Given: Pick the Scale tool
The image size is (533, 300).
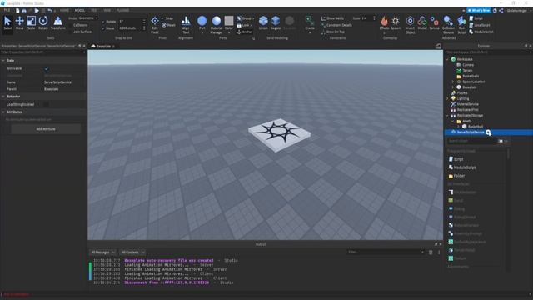Looking at the screenshot, I should coord(31,22).
